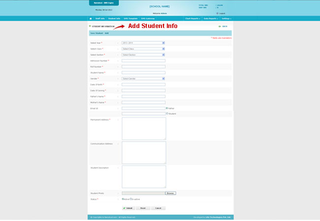Focus the Communication Address text area
The height and width of the screenshot is (221, 320).
144,153
